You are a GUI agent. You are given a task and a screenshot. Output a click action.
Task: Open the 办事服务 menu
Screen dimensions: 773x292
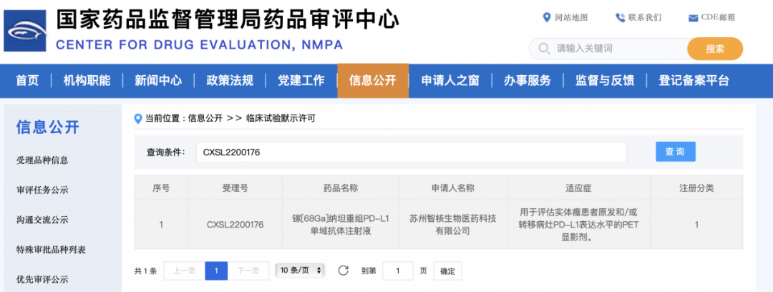[528, 80]
